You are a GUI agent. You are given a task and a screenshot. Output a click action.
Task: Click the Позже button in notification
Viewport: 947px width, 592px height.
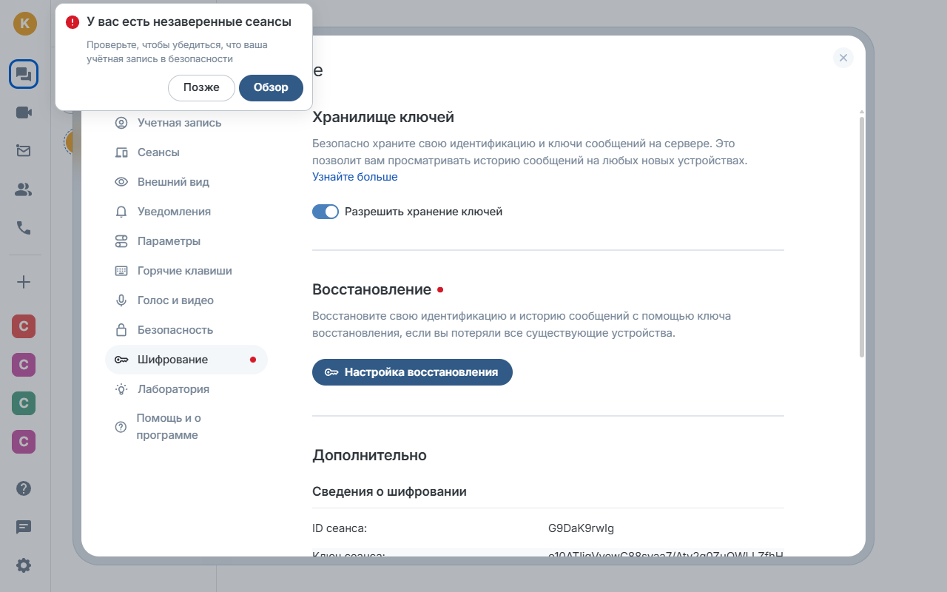click(x=201, y=87)
